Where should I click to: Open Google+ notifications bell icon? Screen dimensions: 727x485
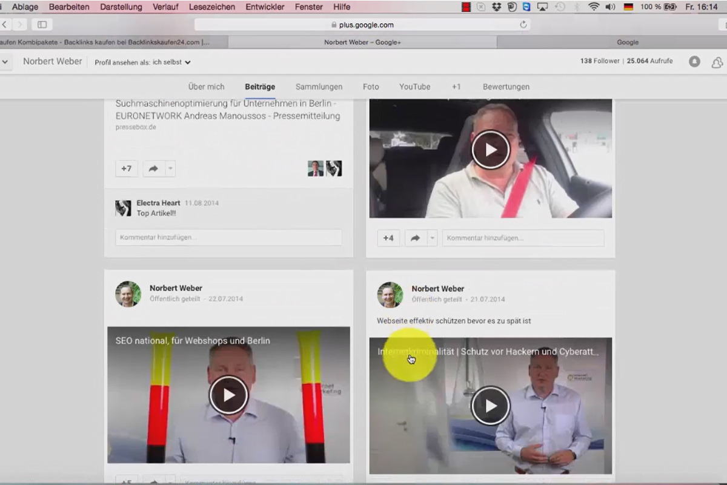[695, 62]
